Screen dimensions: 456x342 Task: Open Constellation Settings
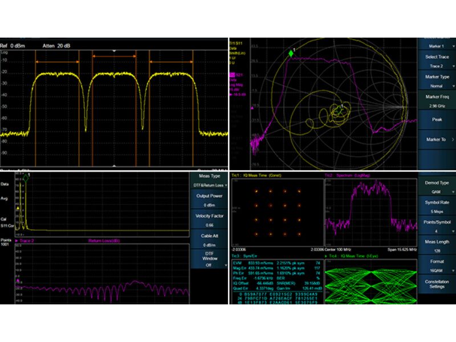(437, 283)
